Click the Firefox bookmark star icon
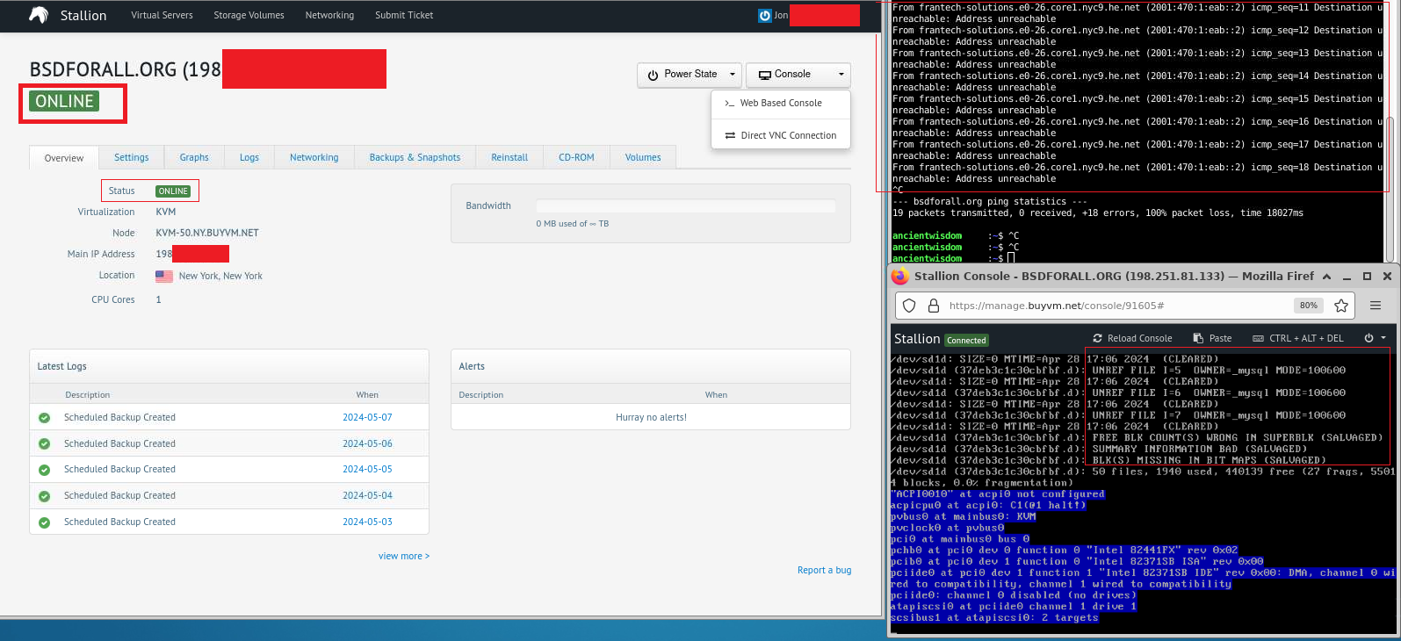This screenshot has width=1401, height=641. point(1340,306)
